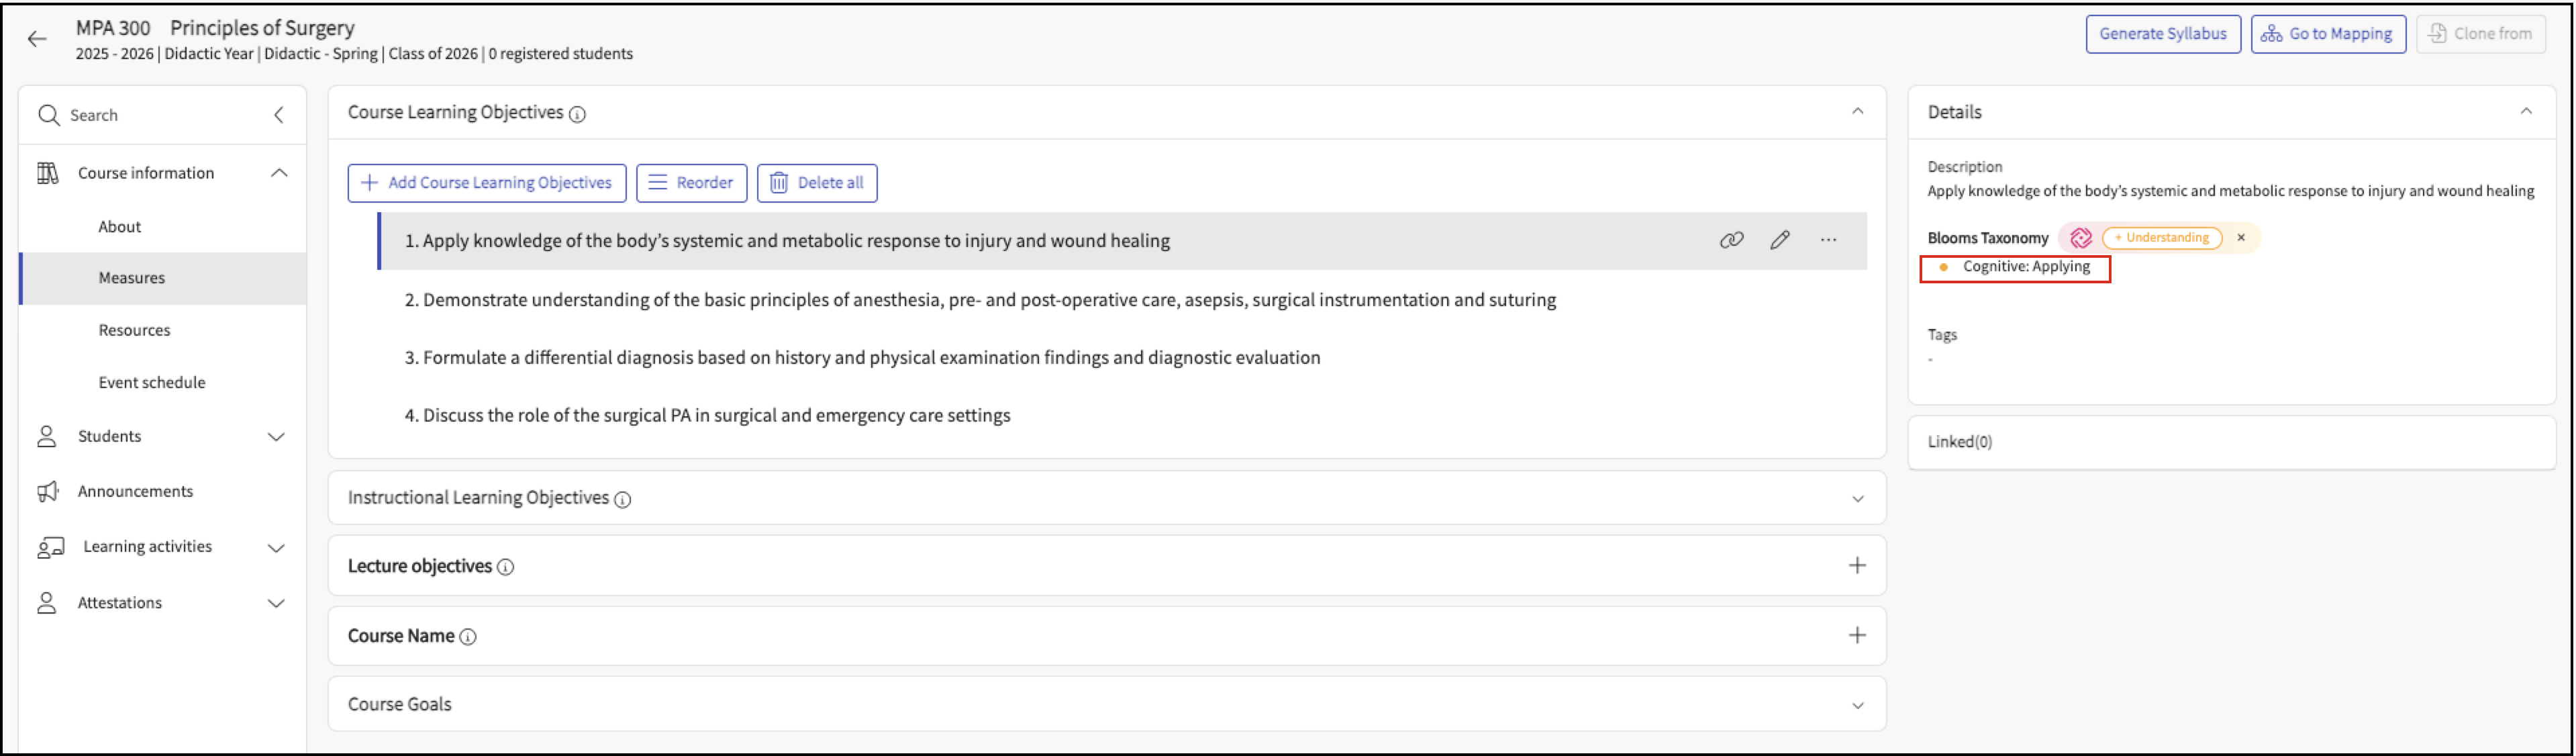Screen dimensions: 2576x756
Task: Open the three-dot menu on objective 1
Action: (x=1828, y=240)
